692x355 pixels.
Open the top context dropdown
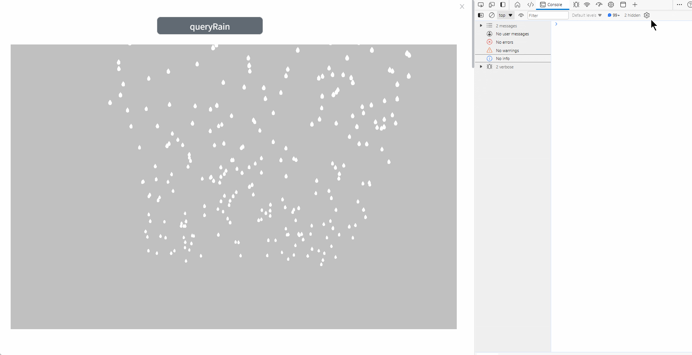click(505, 15)
